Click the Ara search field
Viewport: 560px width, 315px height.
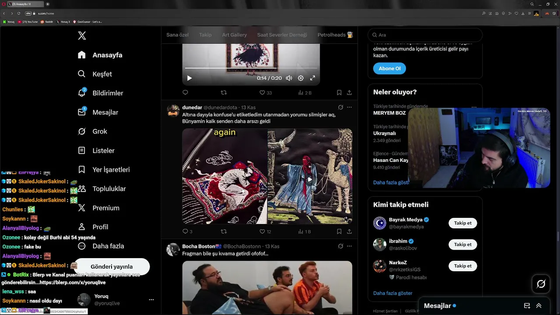pos(425,35)
